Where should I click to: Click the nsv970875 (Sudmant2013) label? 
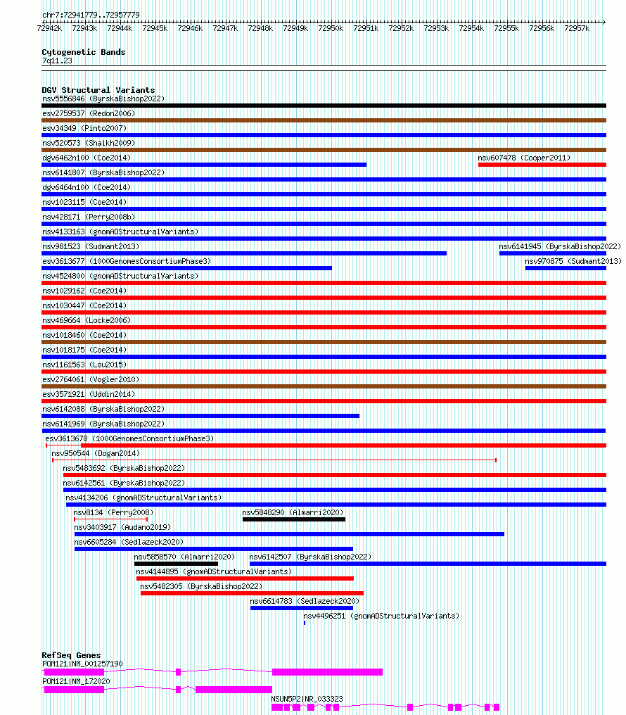(x=573, y=261)
